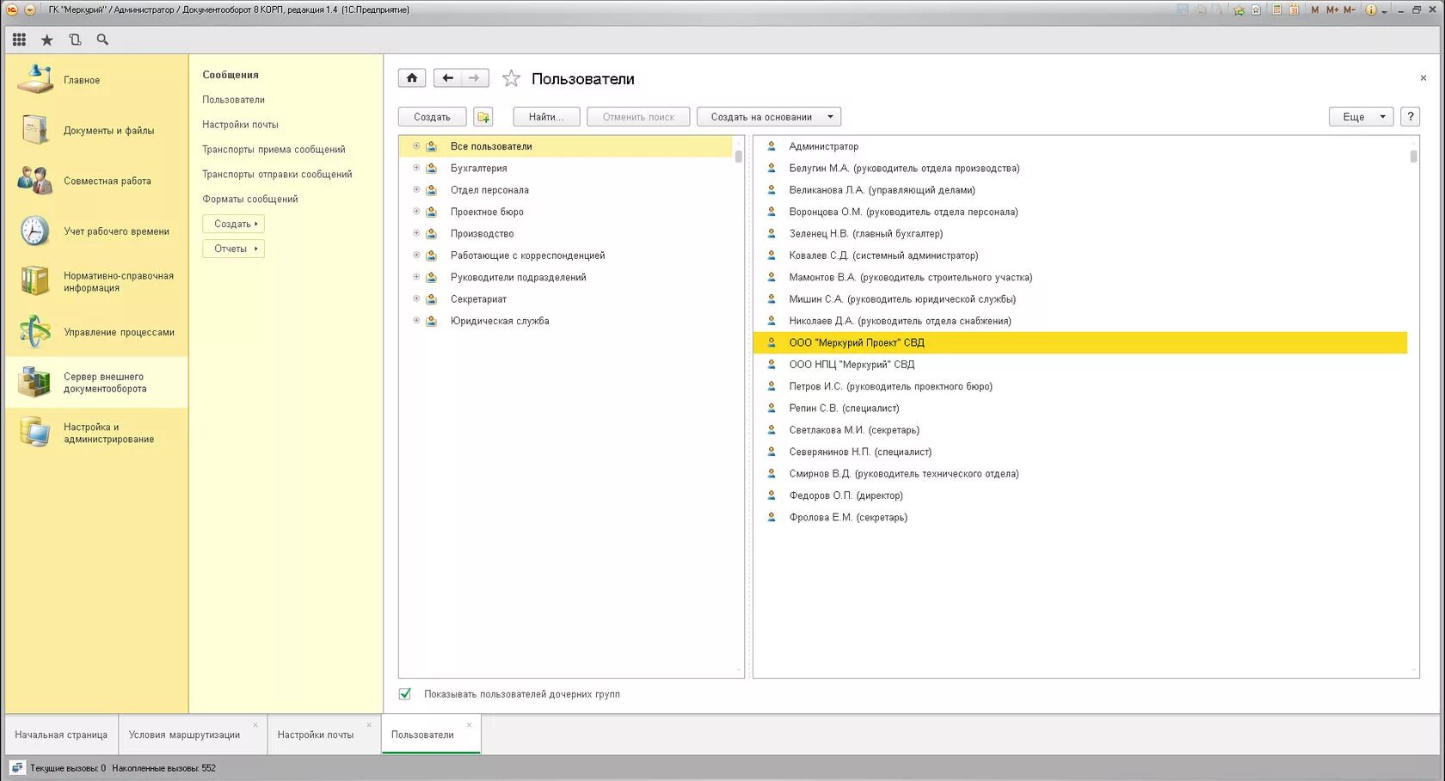The width and height of the screenshot is (1445, 781).
Task: Expand the Все пользователи tree node
Action: click(416, 146)
